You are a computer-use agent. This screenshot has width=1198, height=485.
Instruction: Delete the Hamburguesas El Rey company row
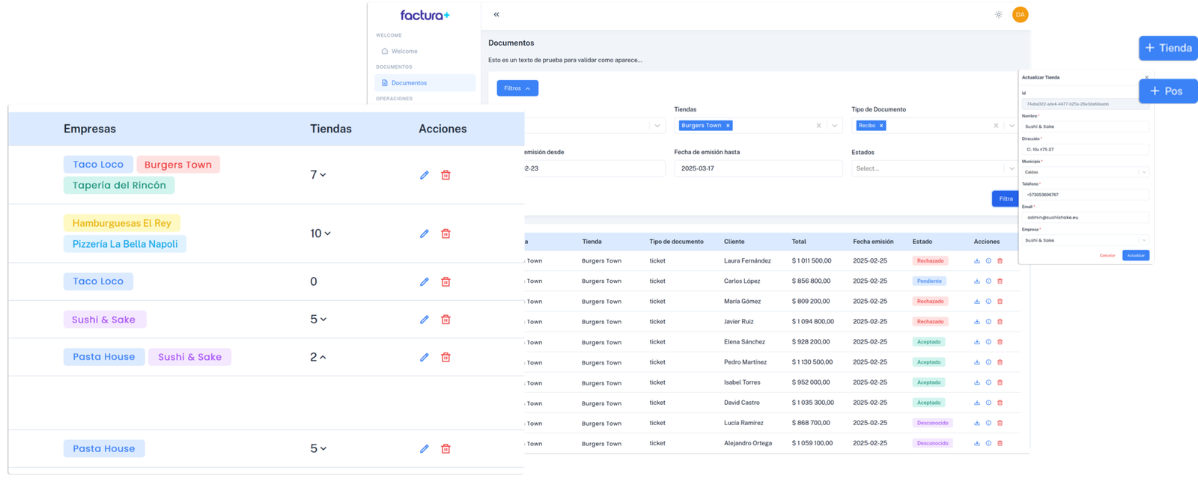[446, 234]
